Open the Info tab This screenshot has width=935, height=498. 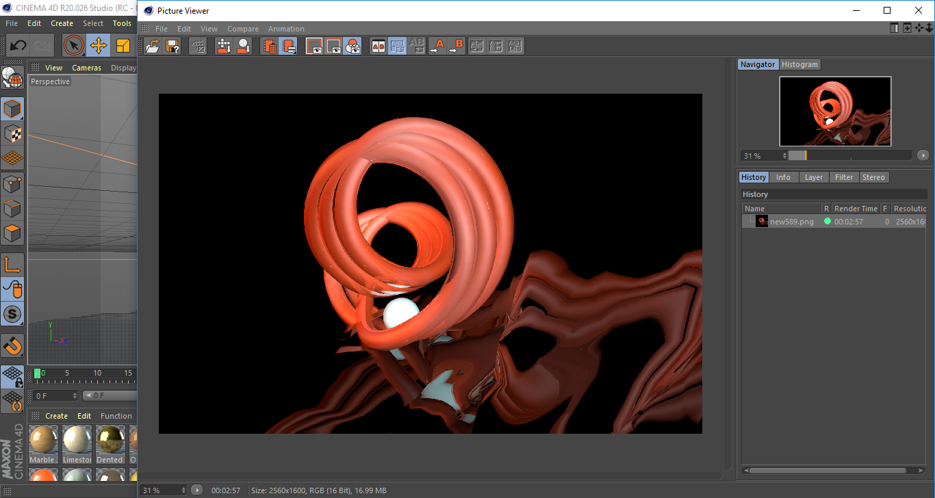(783, 177)
